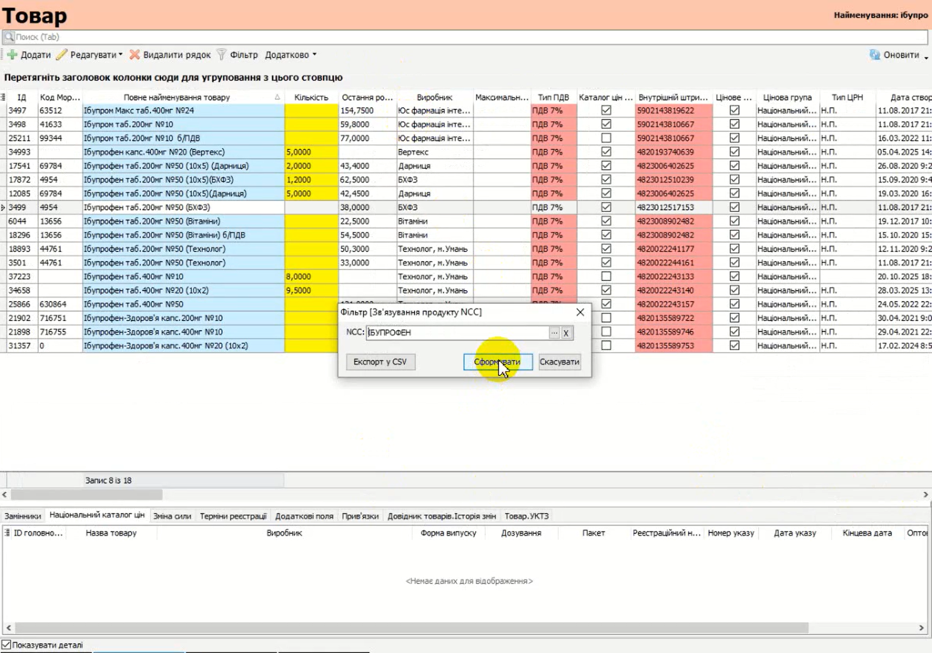Viewport: 932px width, 653px height.
Task: Click the red X delete row icon
Action: click(x=134, y=55)
